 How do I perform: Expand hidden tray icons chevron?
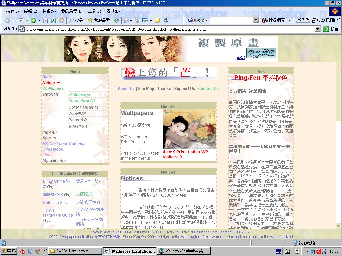307,251
